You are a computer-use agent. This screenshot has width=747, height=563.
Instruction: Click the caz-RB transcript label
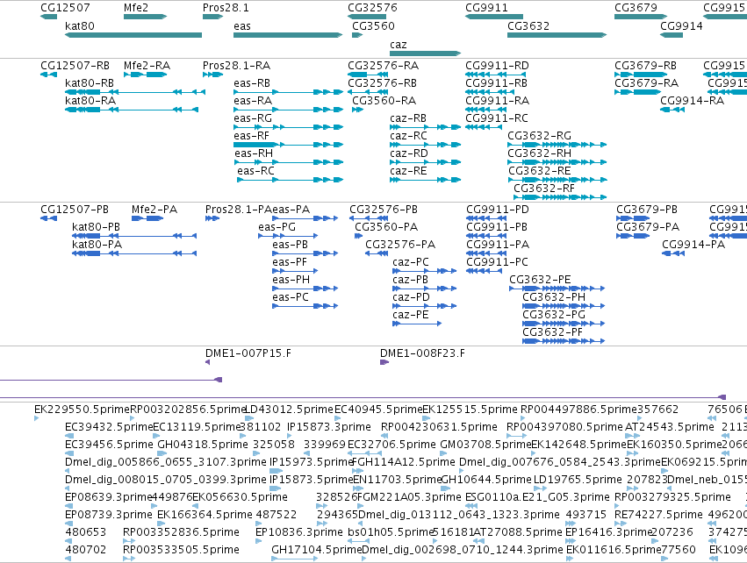408,118
